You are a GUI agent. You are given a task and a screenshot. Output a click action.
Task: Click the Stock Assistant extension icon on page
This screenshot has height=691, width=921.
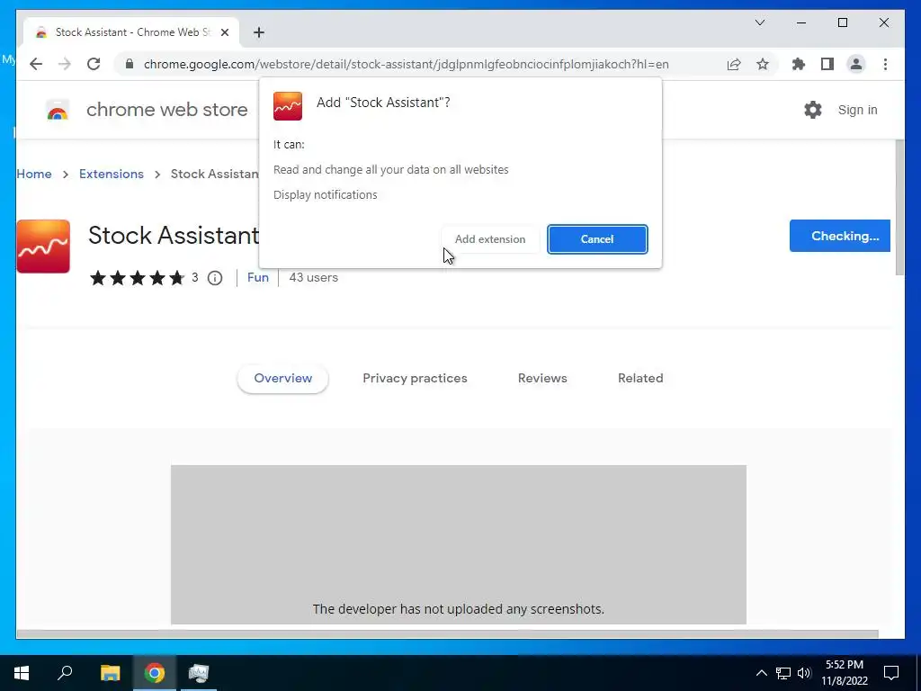43,247
